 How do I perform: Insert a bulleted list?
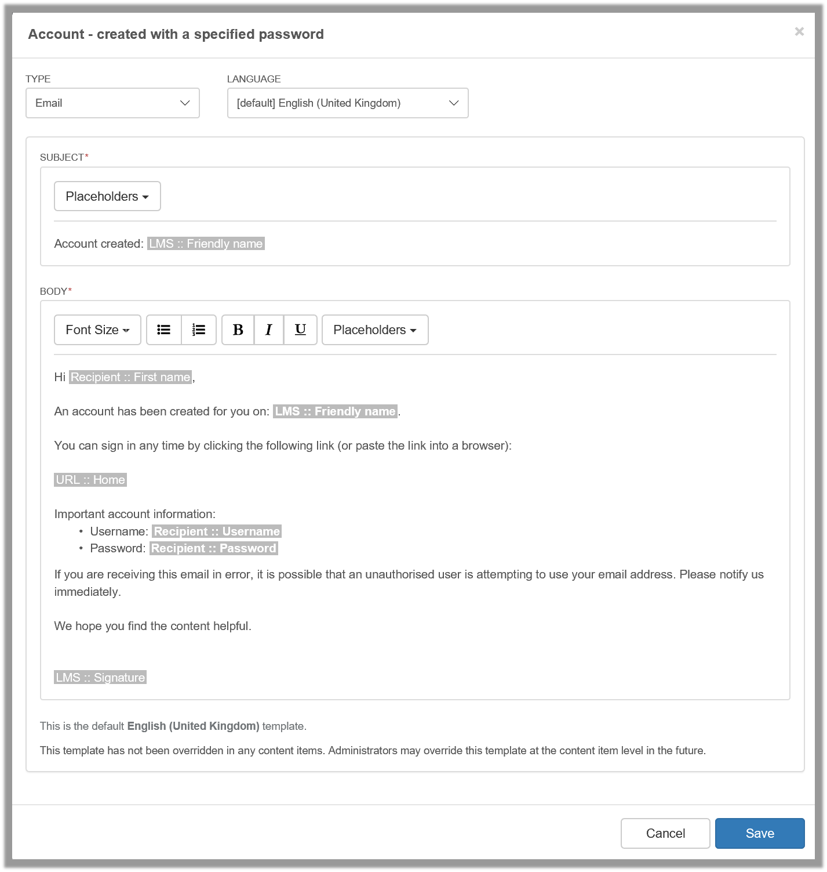163,330
